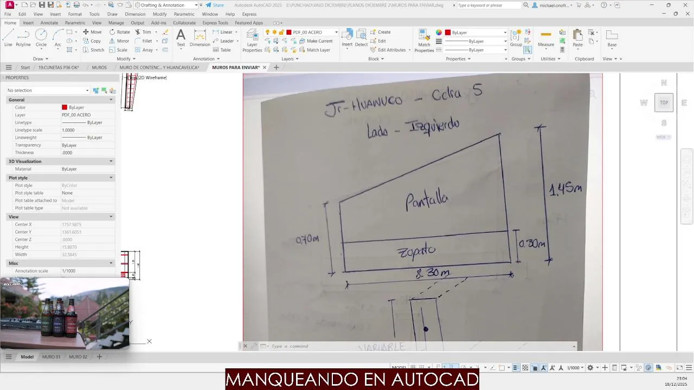Open the Express Tools ribbon tab
Viewport: 694px width, 390px height.
[x=215, y=23]
